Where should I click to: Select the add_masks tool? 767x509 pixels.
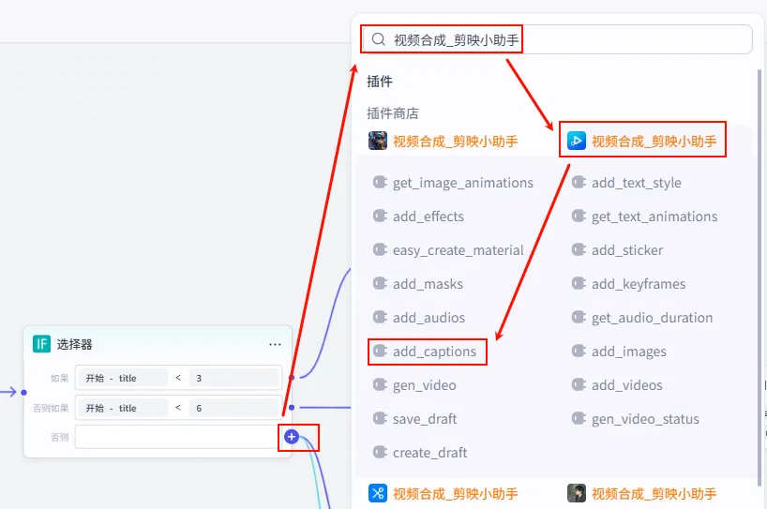pos(418,284)
